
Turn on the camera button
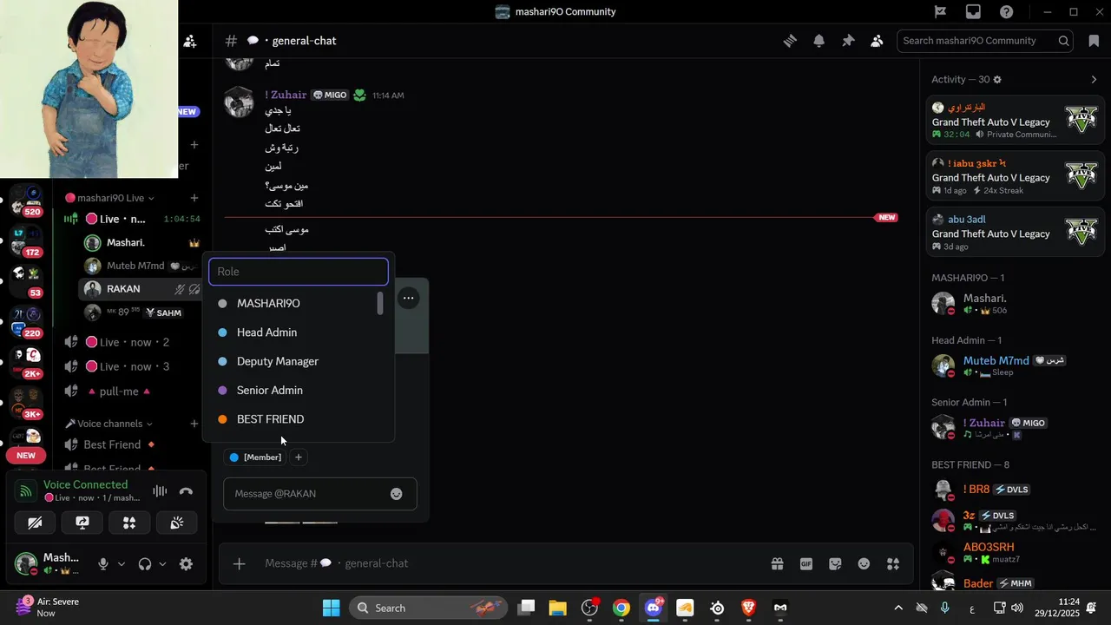coord(35,523)
